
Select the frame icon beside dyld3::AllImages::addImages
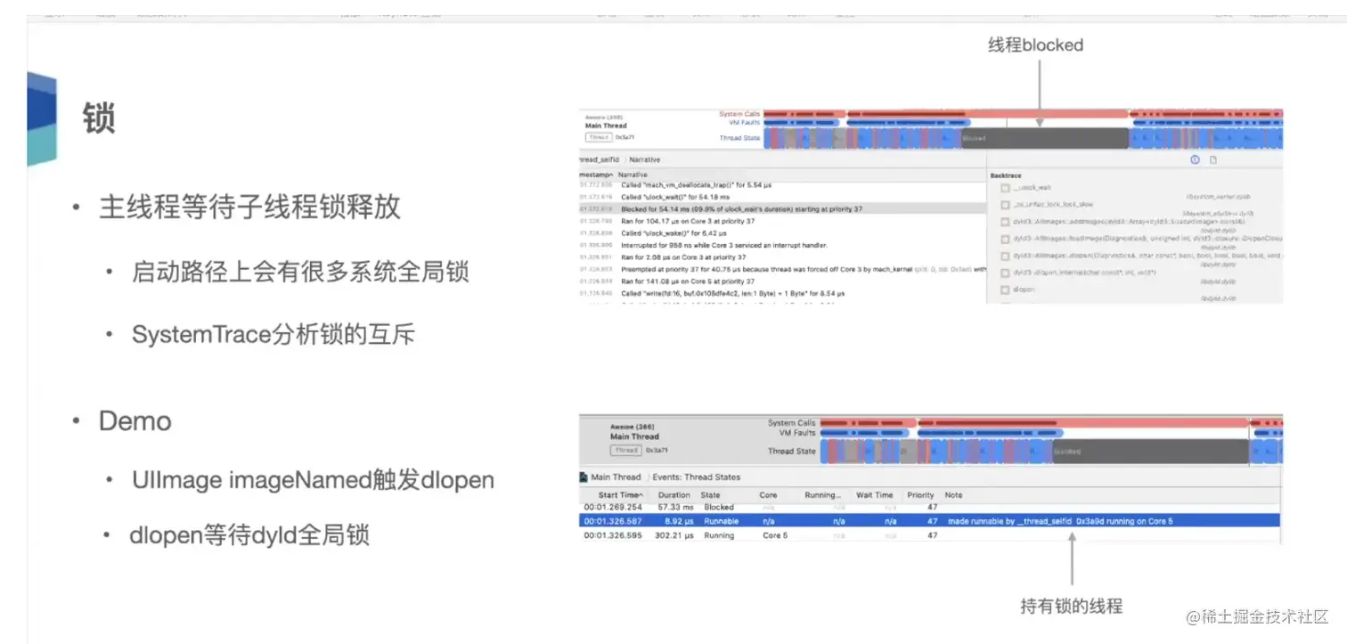point(1005,221)
